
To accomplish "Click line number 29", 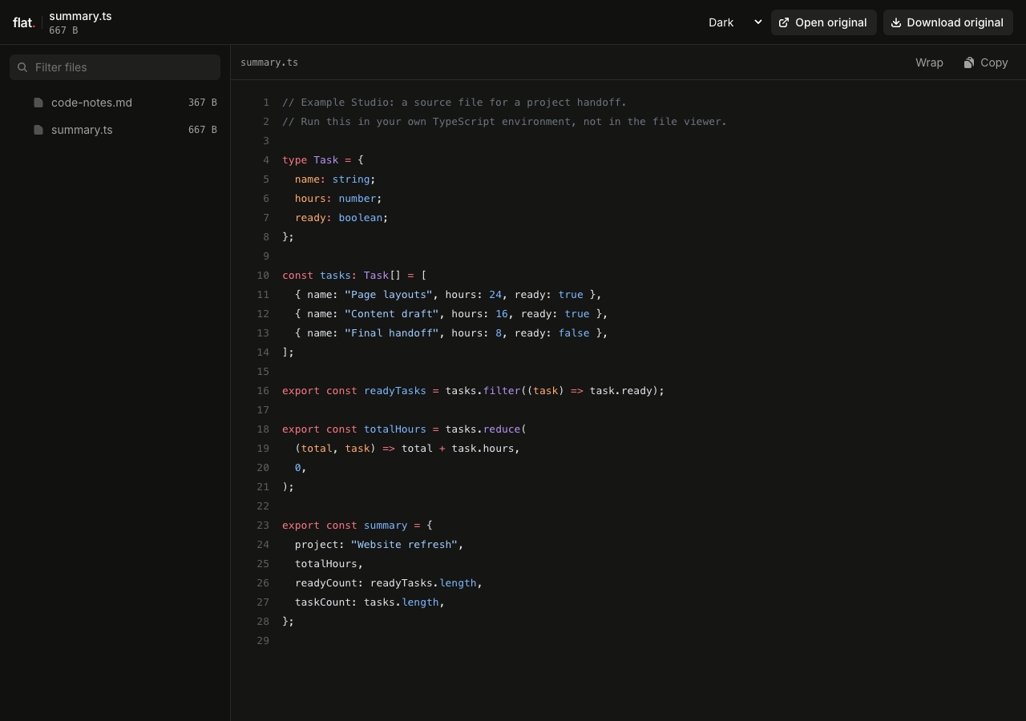I will [263, 641].
